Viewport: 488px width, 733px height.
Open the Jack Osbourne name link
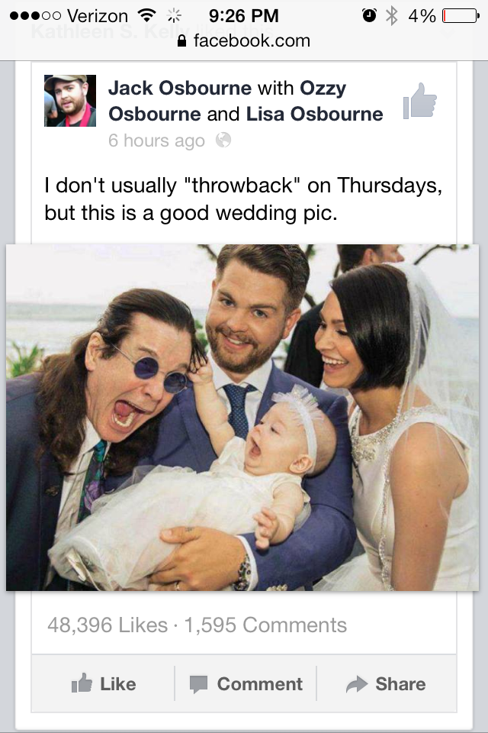180,88
